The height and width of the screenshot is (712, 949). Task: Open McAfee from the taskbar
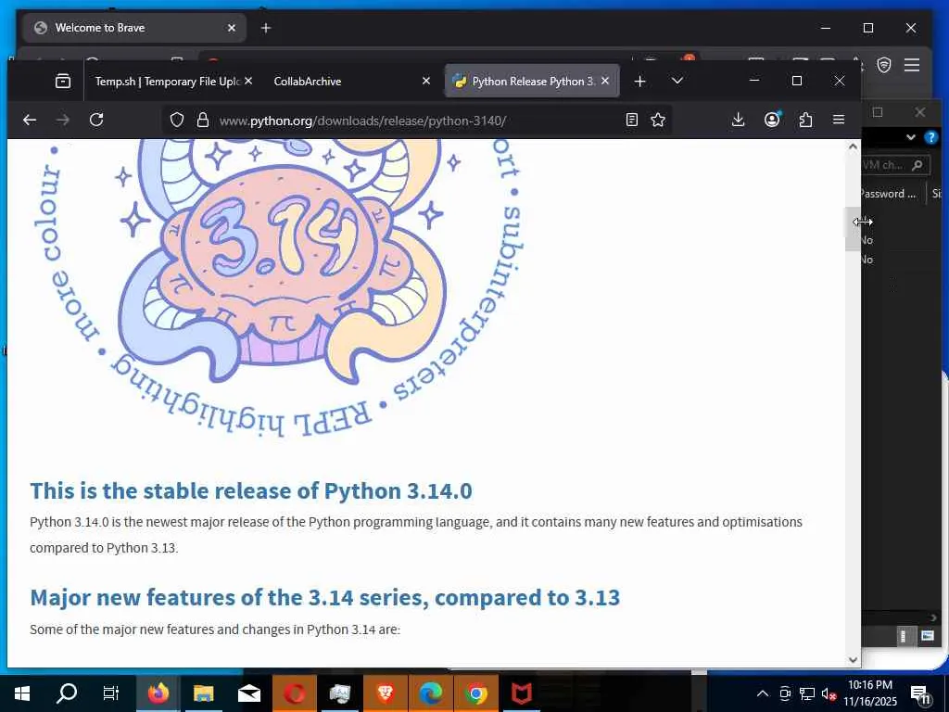click(521, 693)
